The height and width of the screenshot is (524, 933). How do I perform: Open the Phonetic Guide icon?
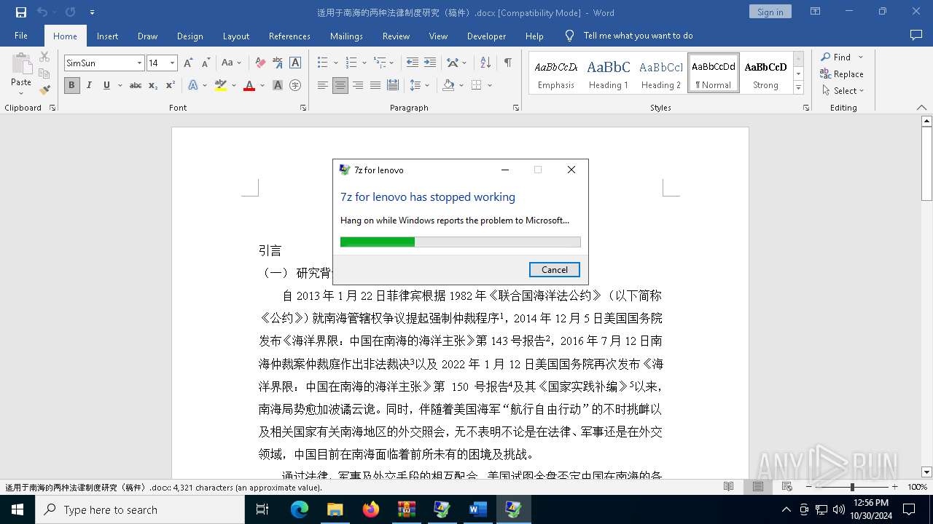[278, 63]
